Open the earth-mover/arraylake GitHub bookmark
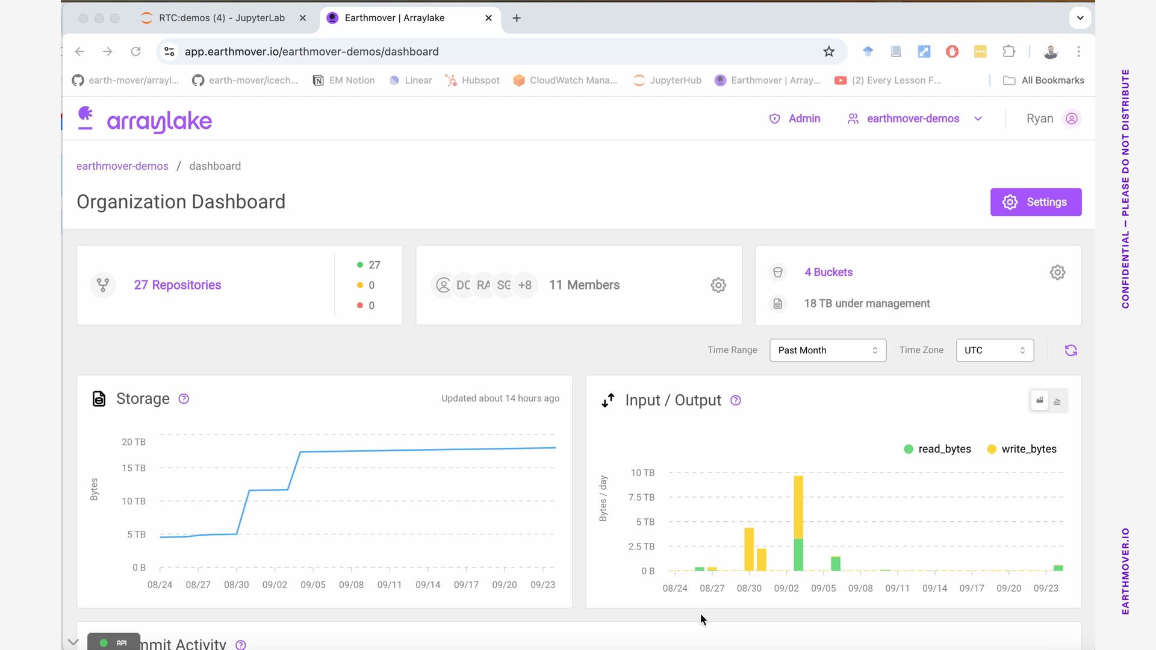This screenshot has width=1156, height=650. coord(125,81)
